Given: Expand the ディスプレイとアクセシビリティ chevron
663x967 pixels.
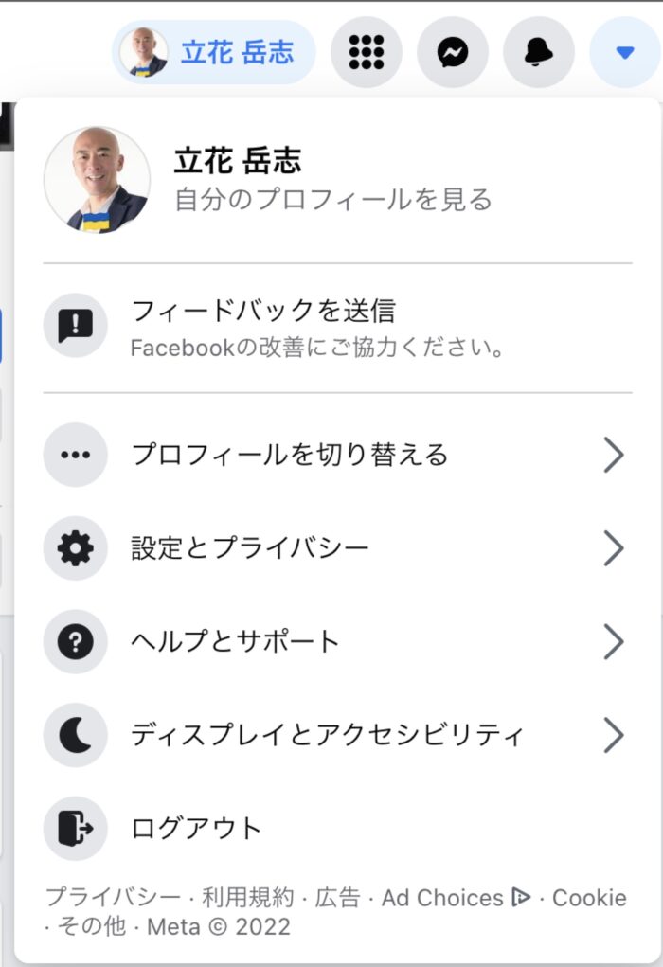Looking at the screenshot, I should [x=613, y=735].
